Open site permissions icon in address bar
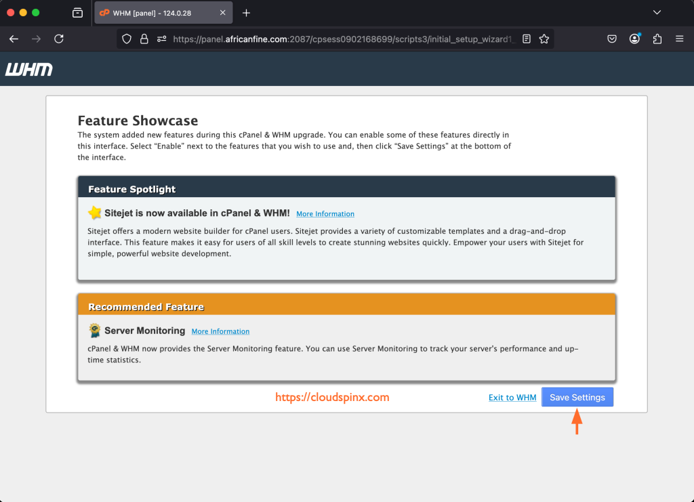The image size is (694, 502). coord(161,39)
